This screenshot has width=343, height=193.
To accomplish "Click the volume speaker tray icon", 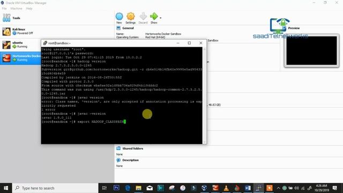I will (296, 188).
